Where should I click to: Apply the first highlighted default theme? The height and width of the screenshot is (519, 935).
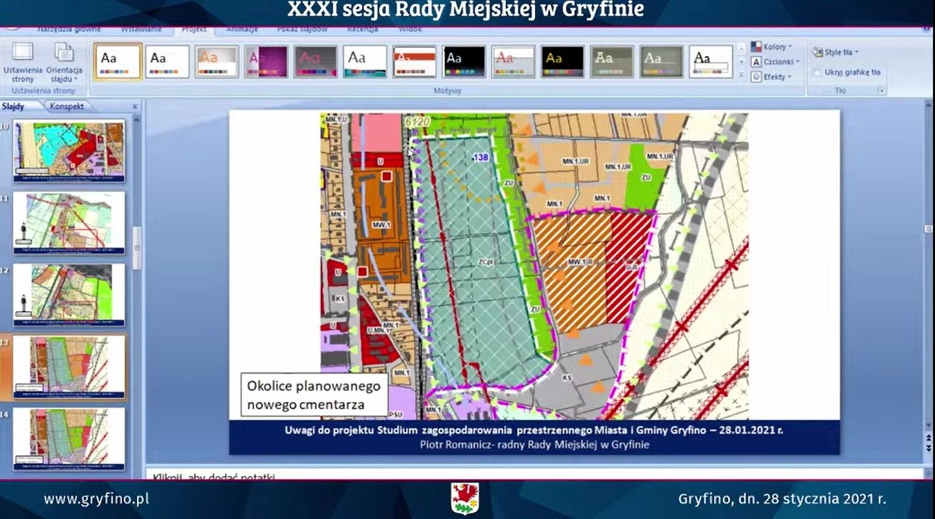pyautogui.click(x=117, y=62)
